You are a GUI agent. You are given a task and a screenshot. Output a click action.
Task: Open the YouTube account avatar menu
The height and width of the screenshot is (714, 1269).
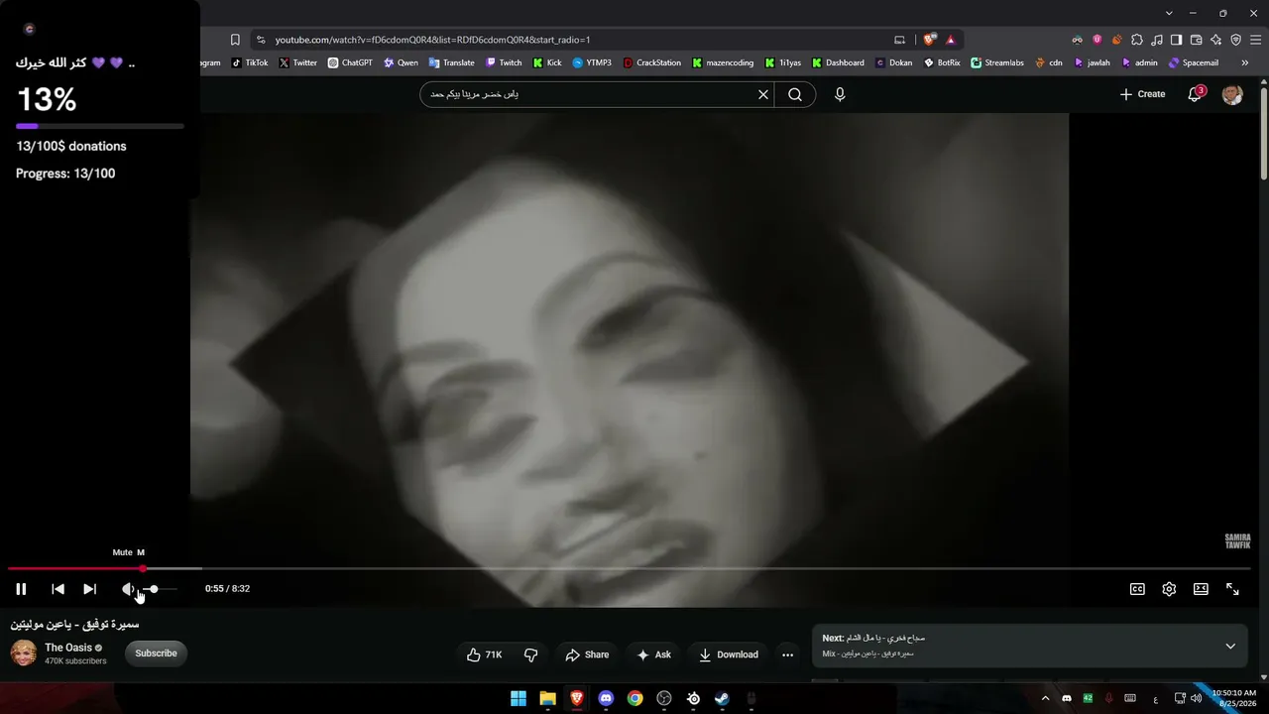pyautogui.click(x=1232, y=94)
